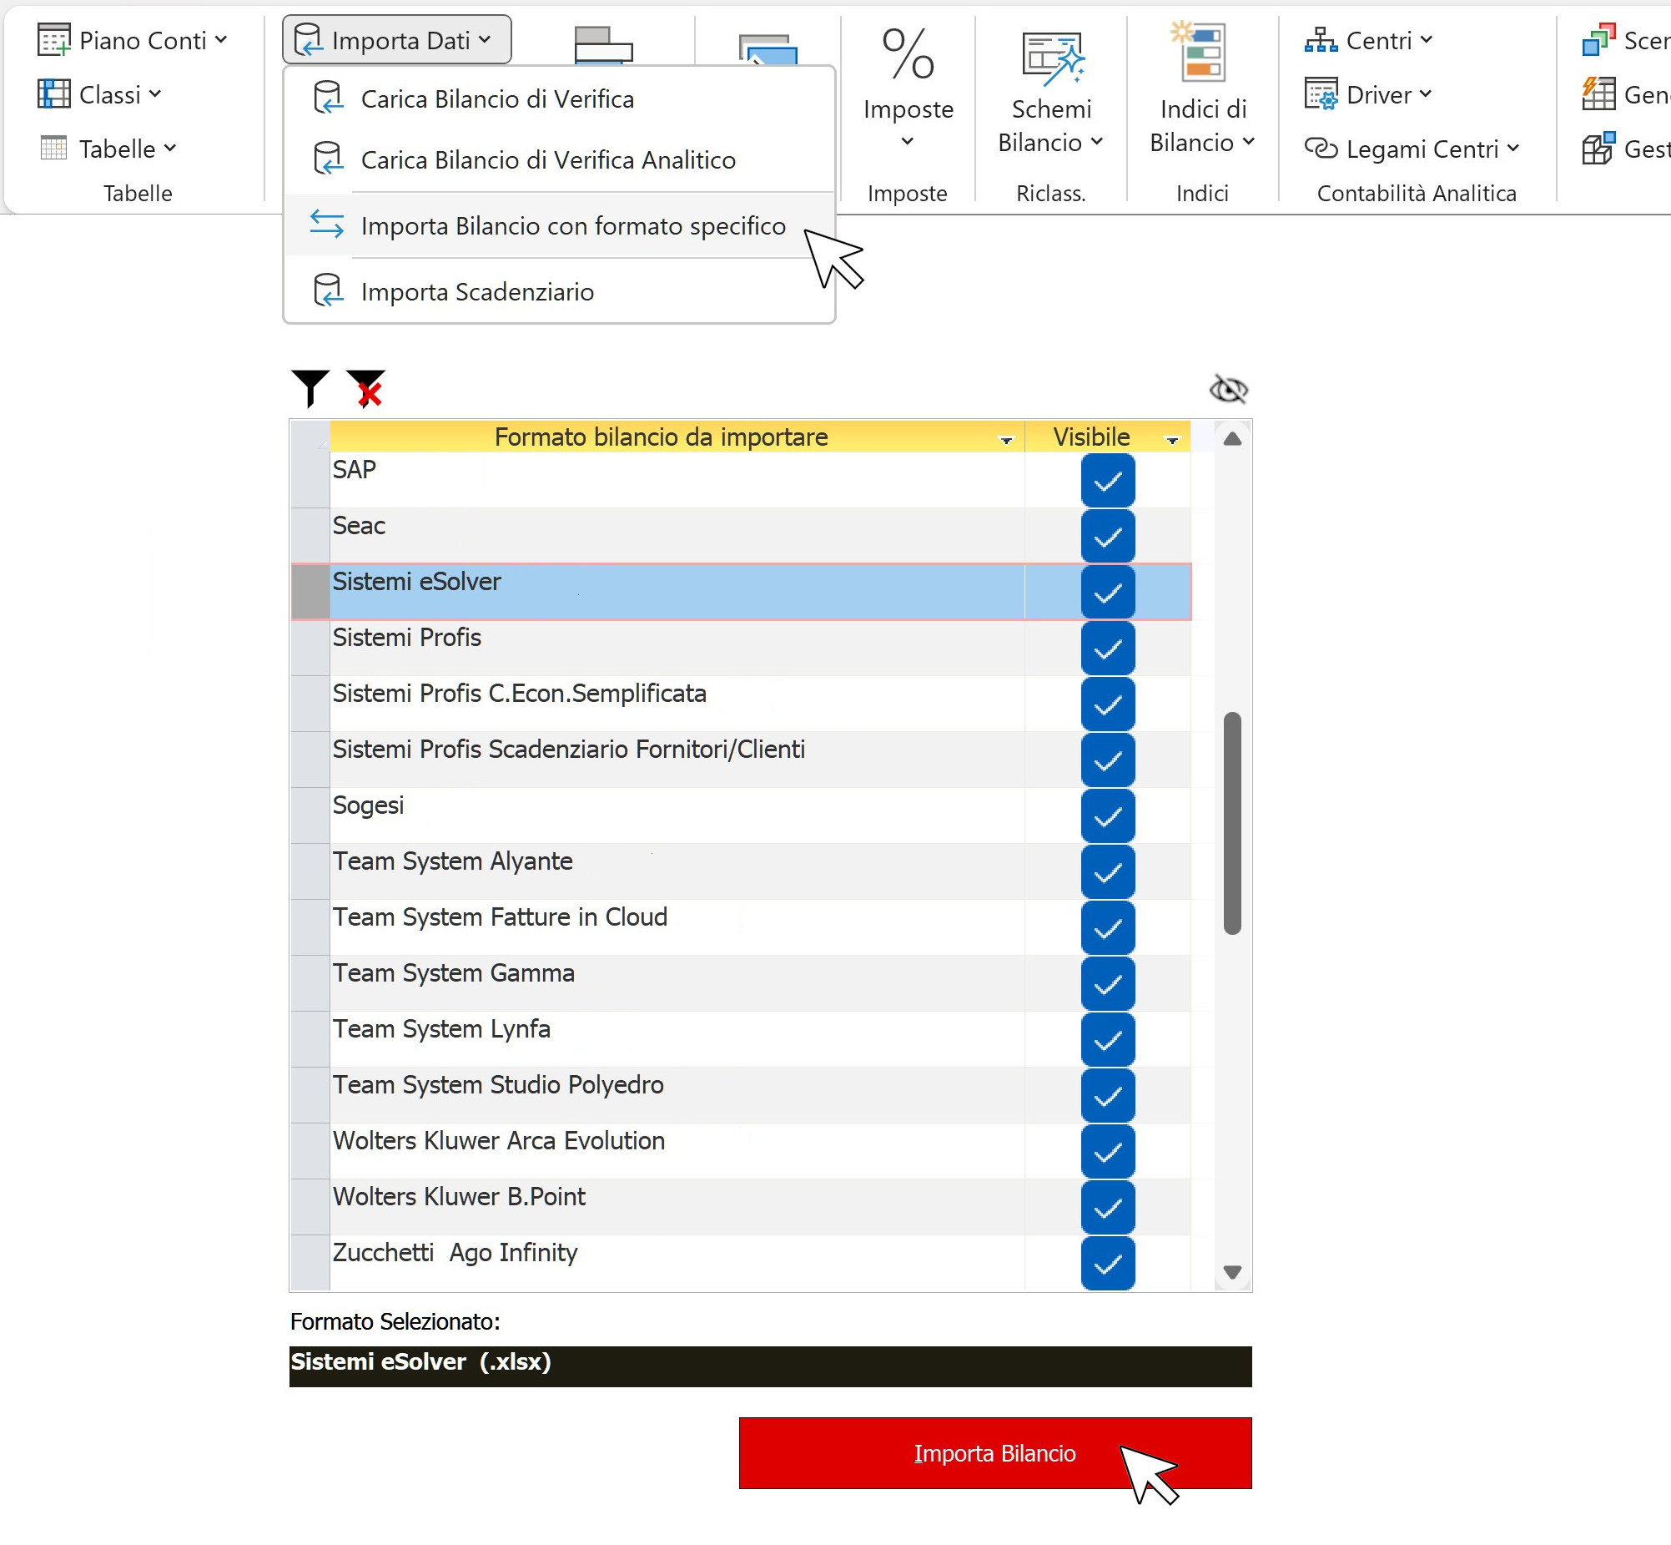Click the scroll up arrow of list

point(1231,439)
